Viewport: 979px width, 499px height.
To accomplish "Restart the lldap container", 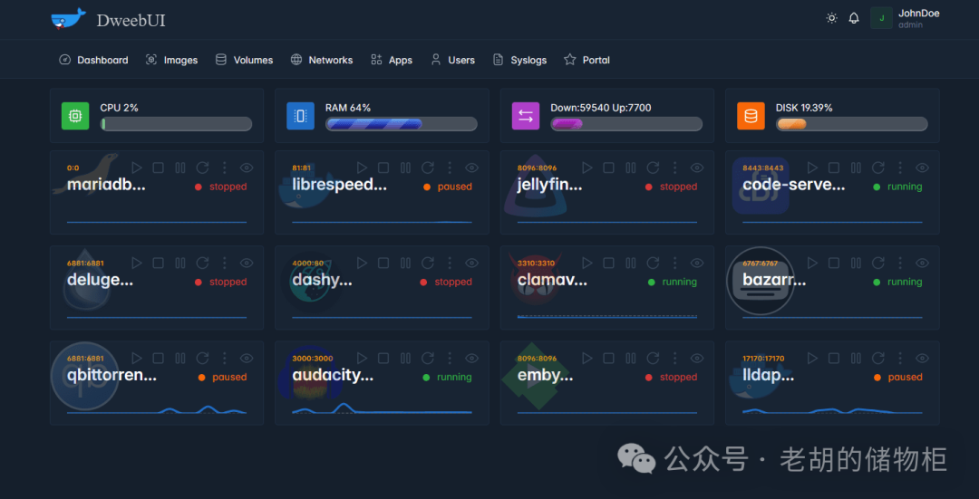I will (877, 358).
